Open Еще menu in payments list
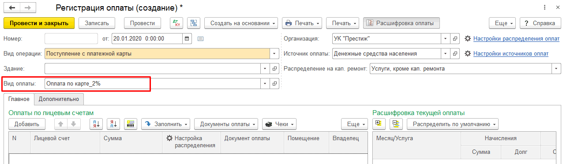This screenshot has height=164, width=563. 355,124
